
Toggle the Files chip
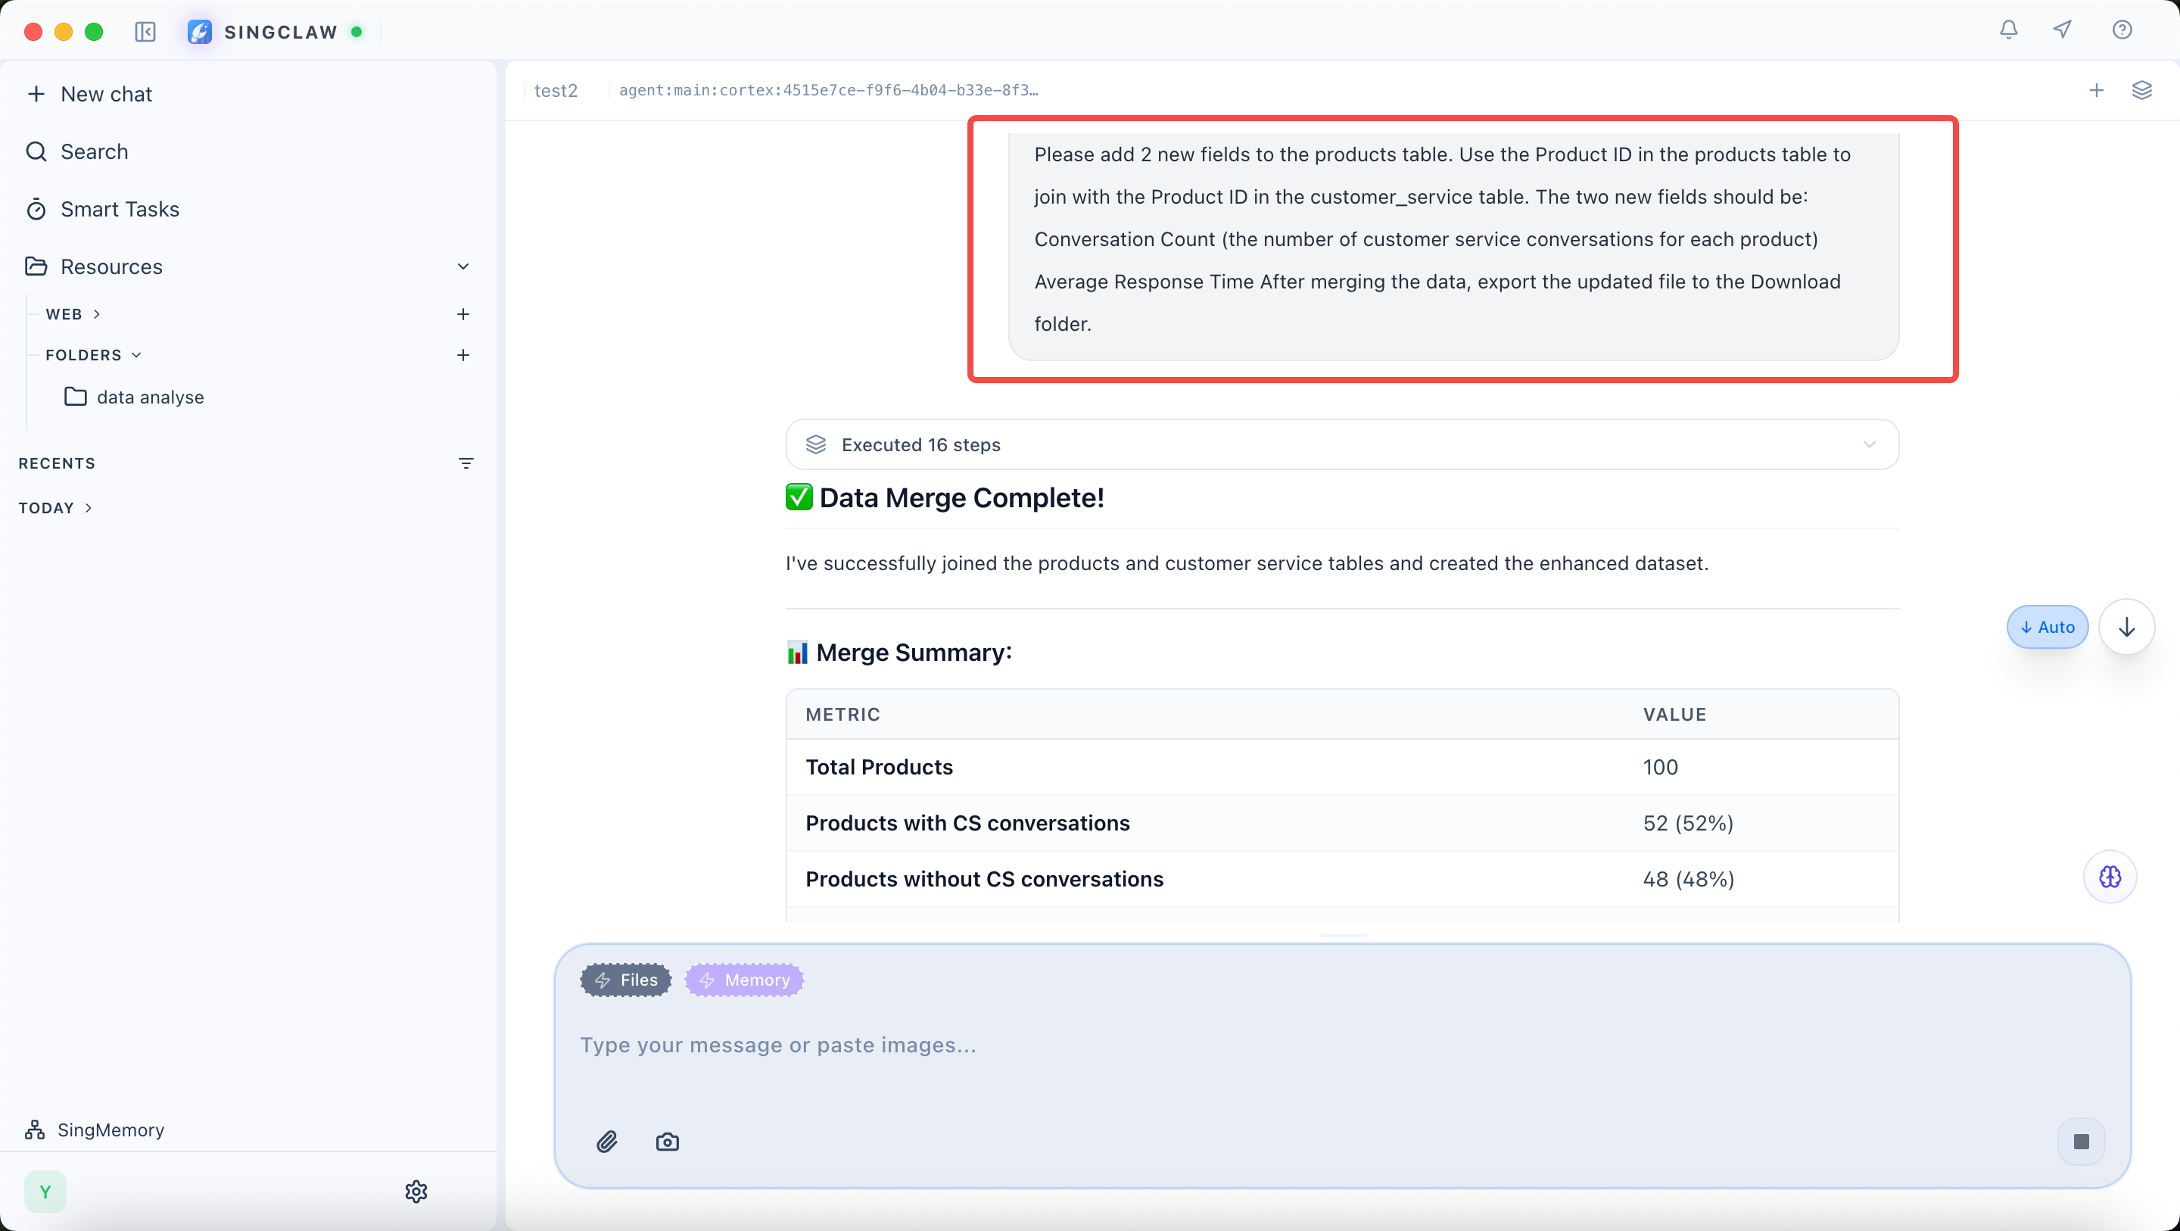(625, 980)
